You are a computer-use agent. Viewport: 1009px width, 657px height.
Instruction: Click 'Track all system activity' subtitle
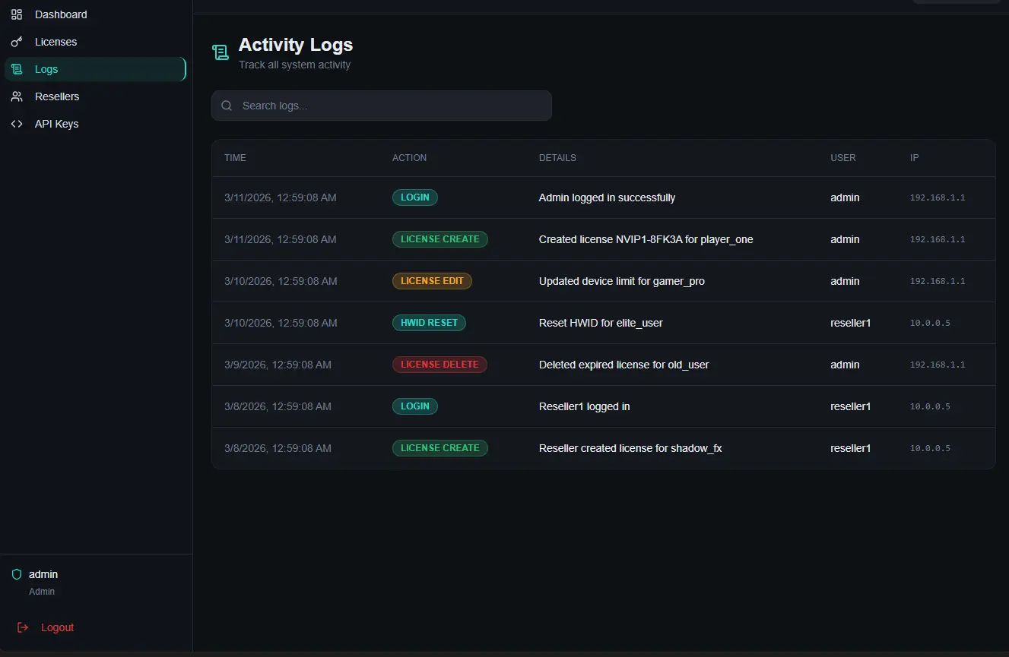[294, 65]
